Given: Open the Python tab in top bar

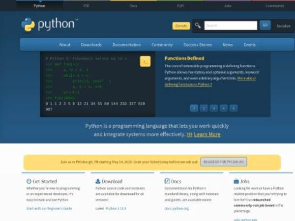Looking at the screenshot, I should (39, 6).
